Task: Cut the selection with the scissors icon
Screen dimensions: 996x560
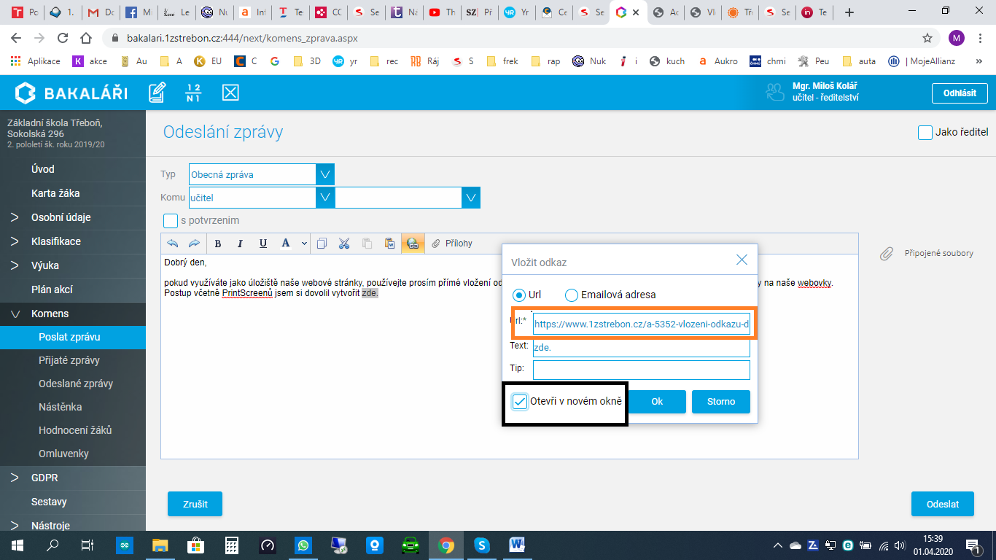Action: pyautogui.click(x=344, y=244)
